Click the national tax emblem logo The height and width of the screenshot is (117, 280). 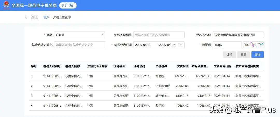[x=6, y=5]
